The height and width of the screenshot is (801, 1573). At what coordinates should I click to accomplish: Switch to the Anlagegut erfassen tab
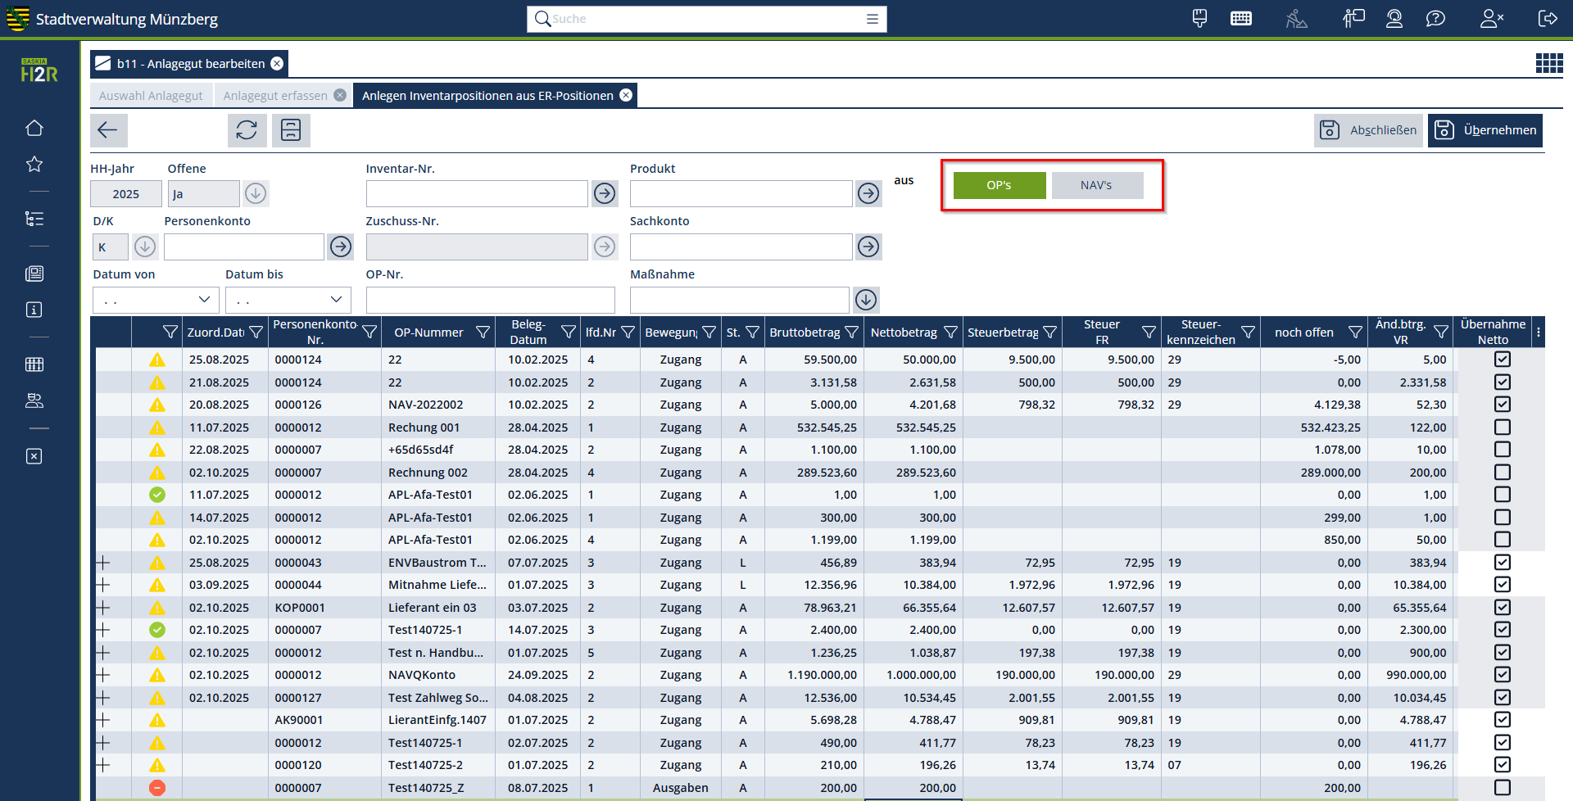tap(275, 96)
